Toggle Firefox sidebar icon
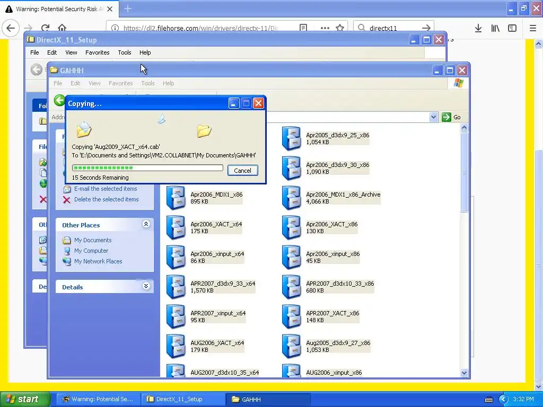The height and width of the screenshot is (407, 543). (512, 28)
